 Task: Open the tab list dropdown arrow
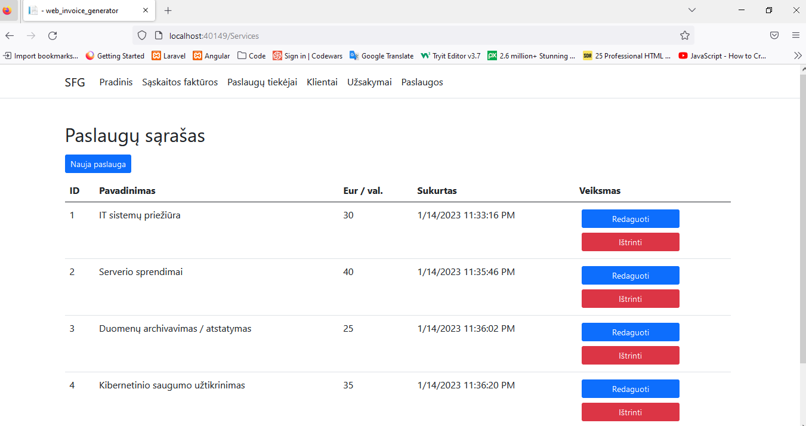pyautogui.click(x=691, y=10)
